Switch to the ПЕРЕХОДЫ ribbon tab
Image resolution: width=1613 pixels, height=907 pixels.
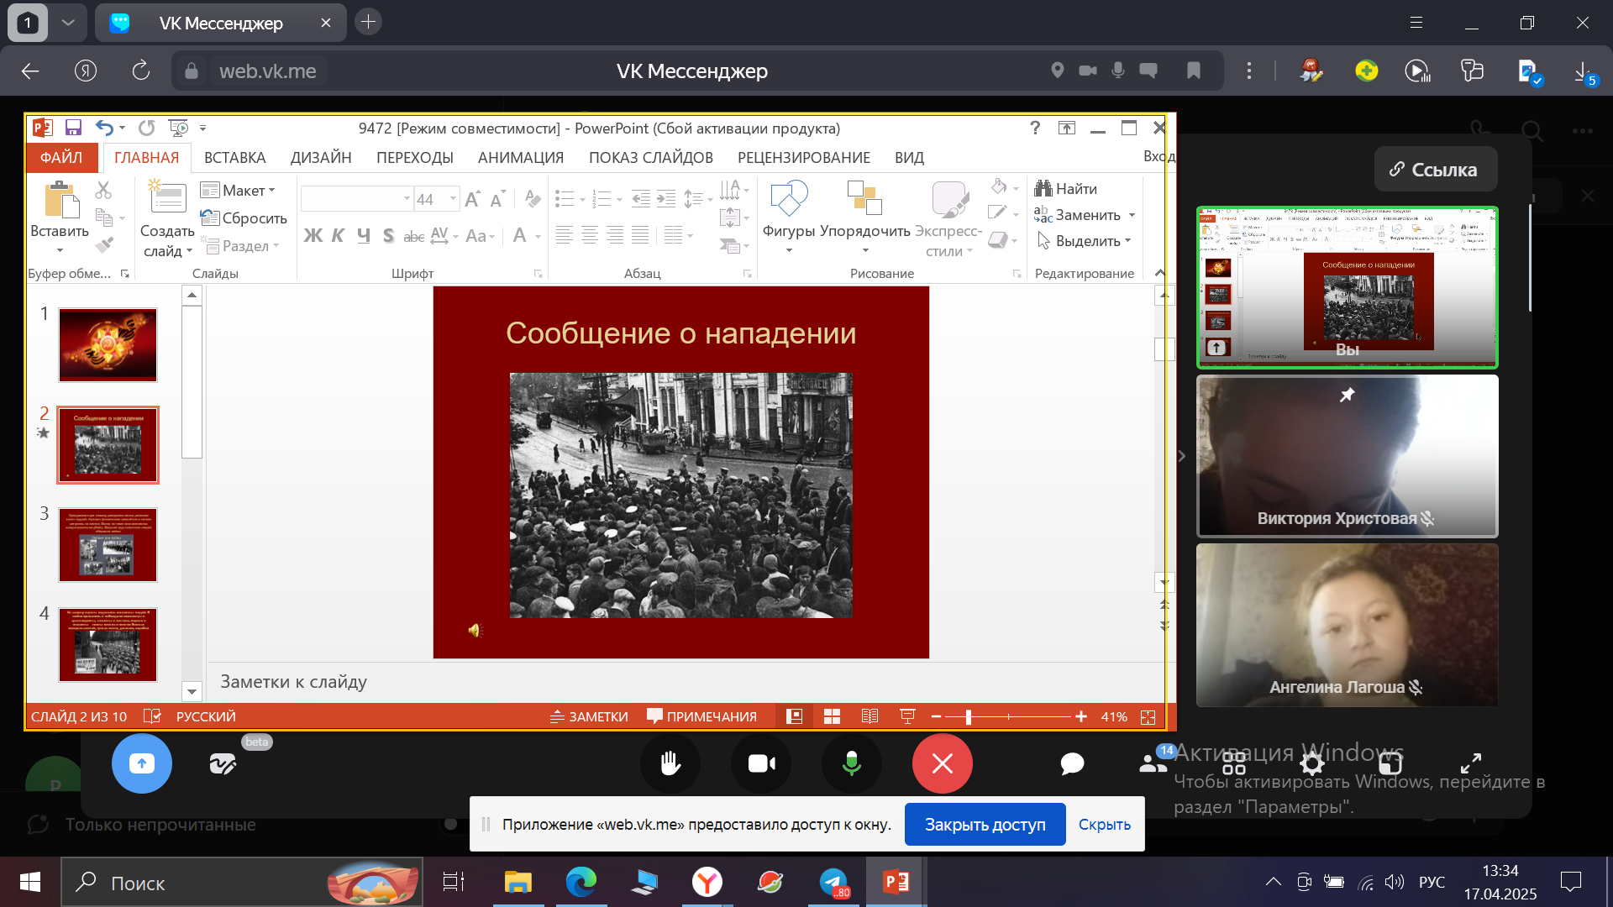(x=415, y=157)
